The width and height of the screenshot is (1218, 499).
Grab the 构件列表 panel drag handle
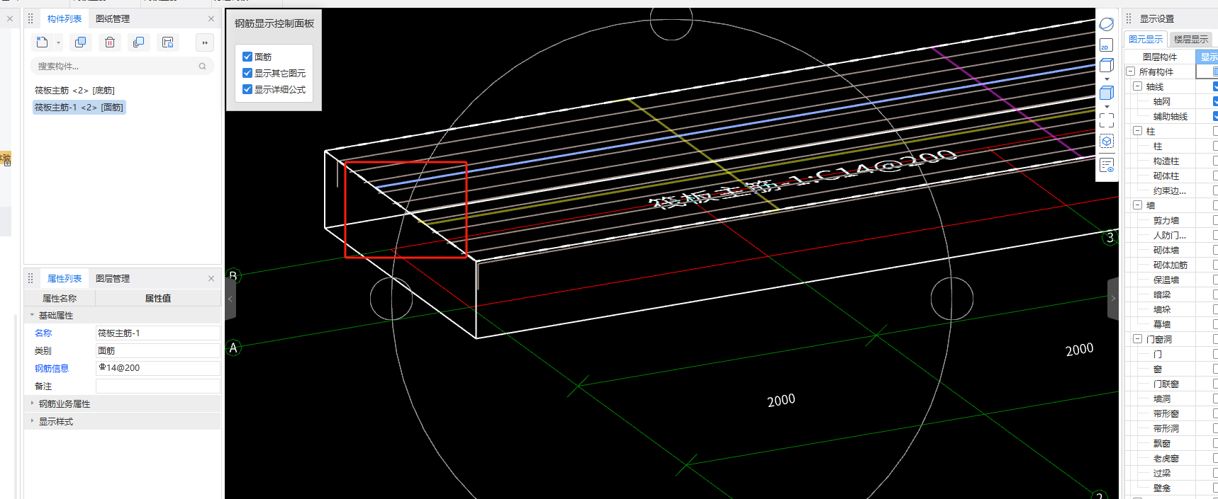pos(30,18)
